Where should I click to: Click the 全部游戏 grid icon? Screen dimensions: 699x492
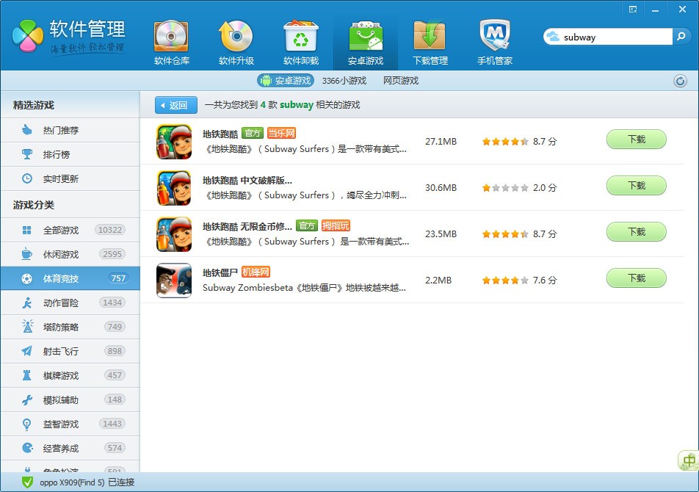click(x=26, y=230)
